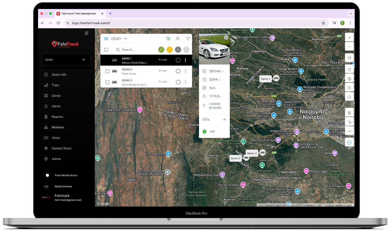Click the Demo 2 vehicle map marker
The image size is (390, 230).
tap(246, 158)
